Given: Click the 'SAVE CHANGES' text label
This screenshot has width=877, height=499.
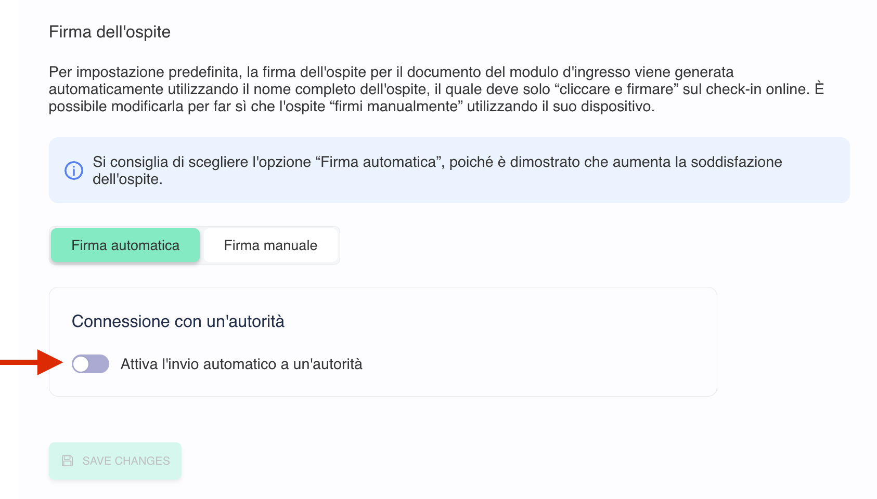Looking at the screenshot, I should click(126, 461).
